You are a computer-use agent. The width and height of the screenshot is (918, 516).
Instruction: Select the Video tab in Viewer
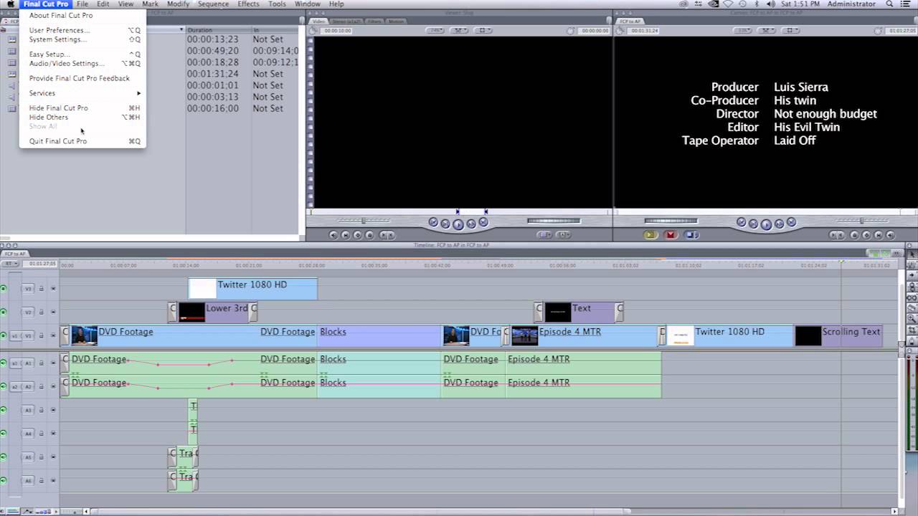click(x=318, y=21)
